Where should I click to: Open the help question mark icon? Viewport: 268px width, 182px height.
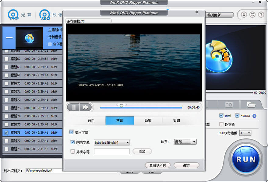(x=261, y=15)
